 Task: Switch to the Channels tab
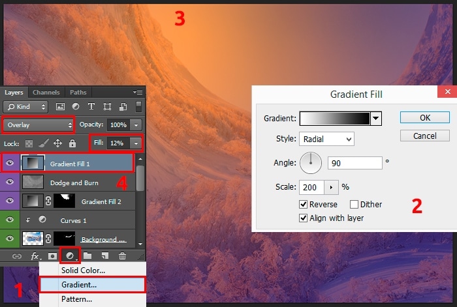[46, 93]
